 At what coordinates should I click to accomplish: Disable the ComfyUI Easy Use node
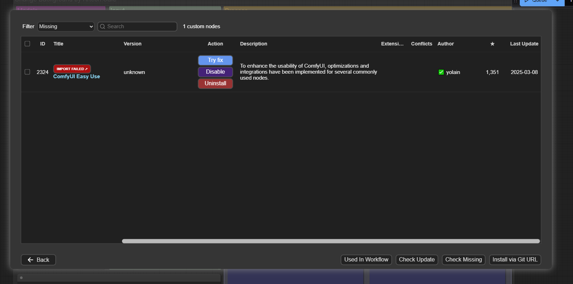[x=215, y=72]
